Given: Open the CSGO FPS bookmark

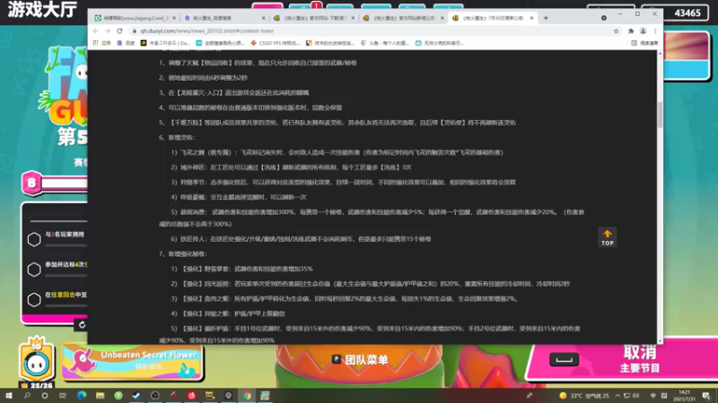Looking at the screenshot, I should (x=275, y=43).
